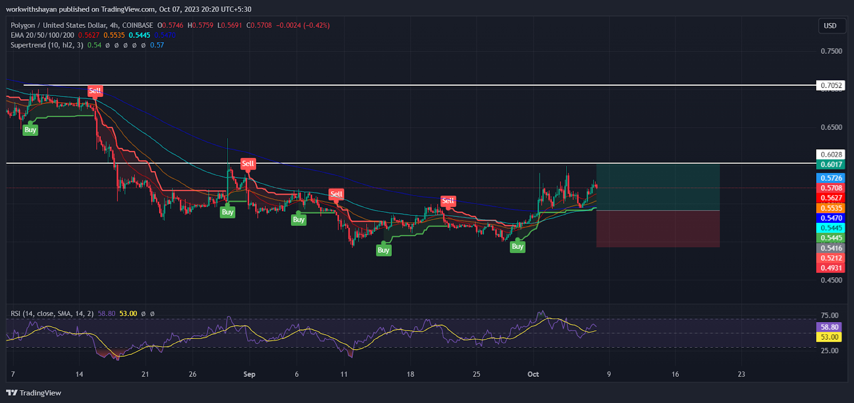Click the Oct date on time axis
Viewport: 854px width, 403px height.
tap(533, 374)
